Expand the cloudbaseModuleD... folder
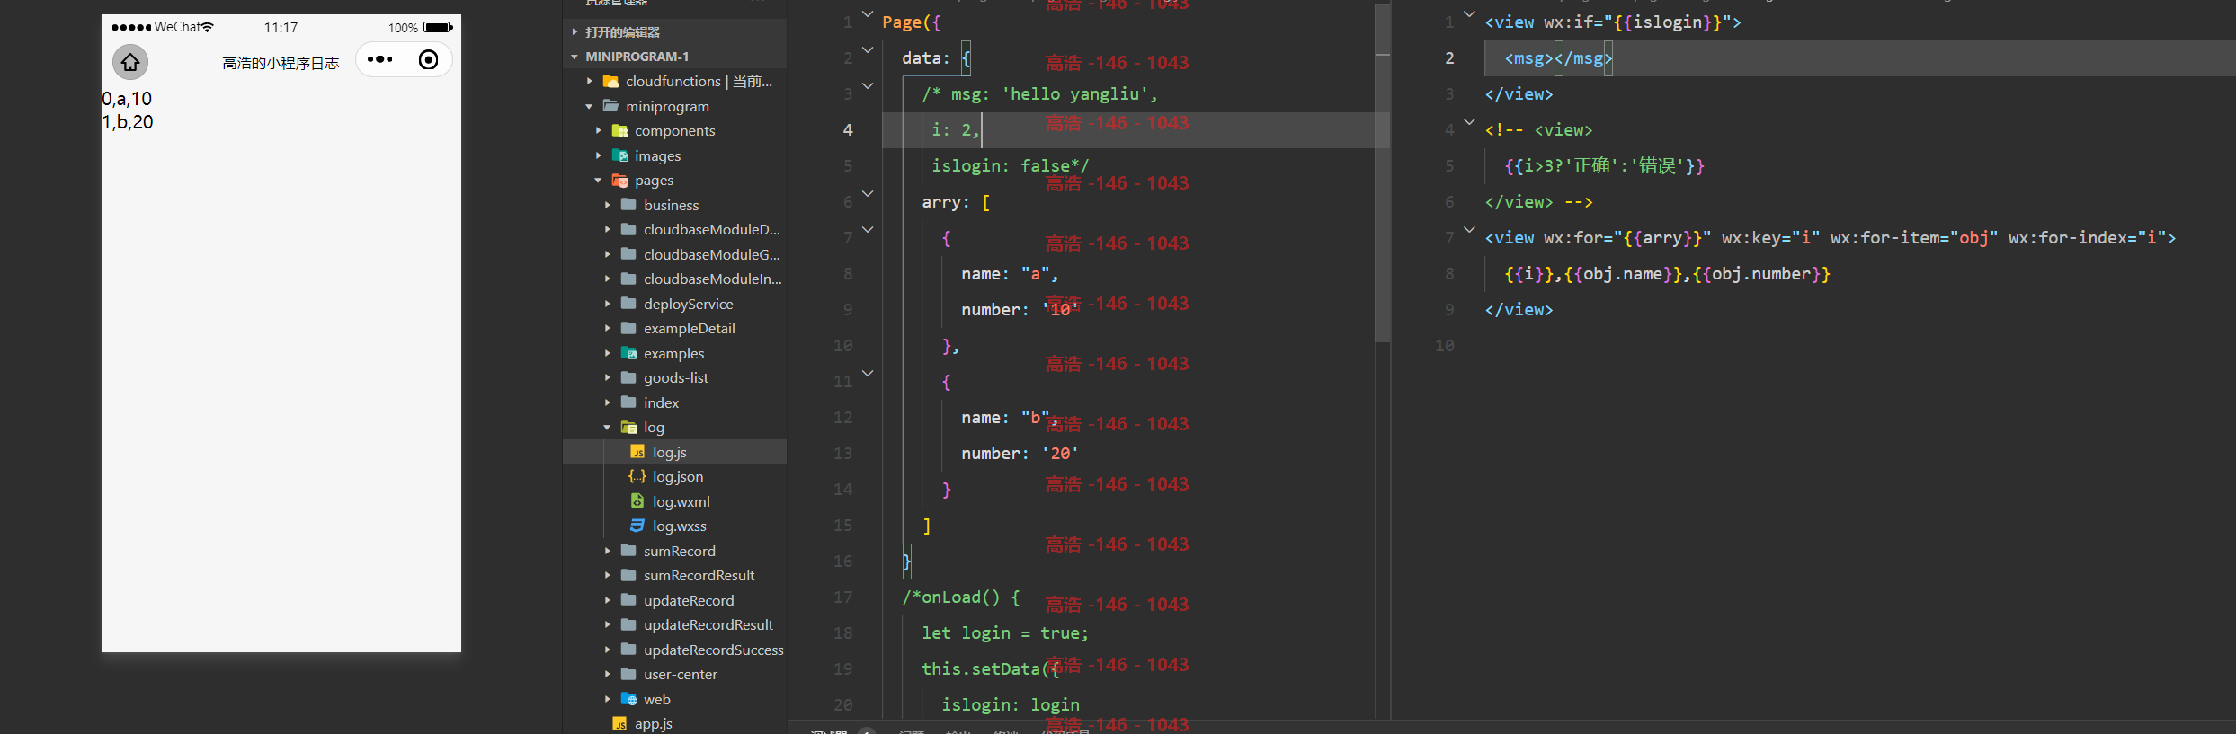This screenshot has height=734, width=2236. pos(608,229)
